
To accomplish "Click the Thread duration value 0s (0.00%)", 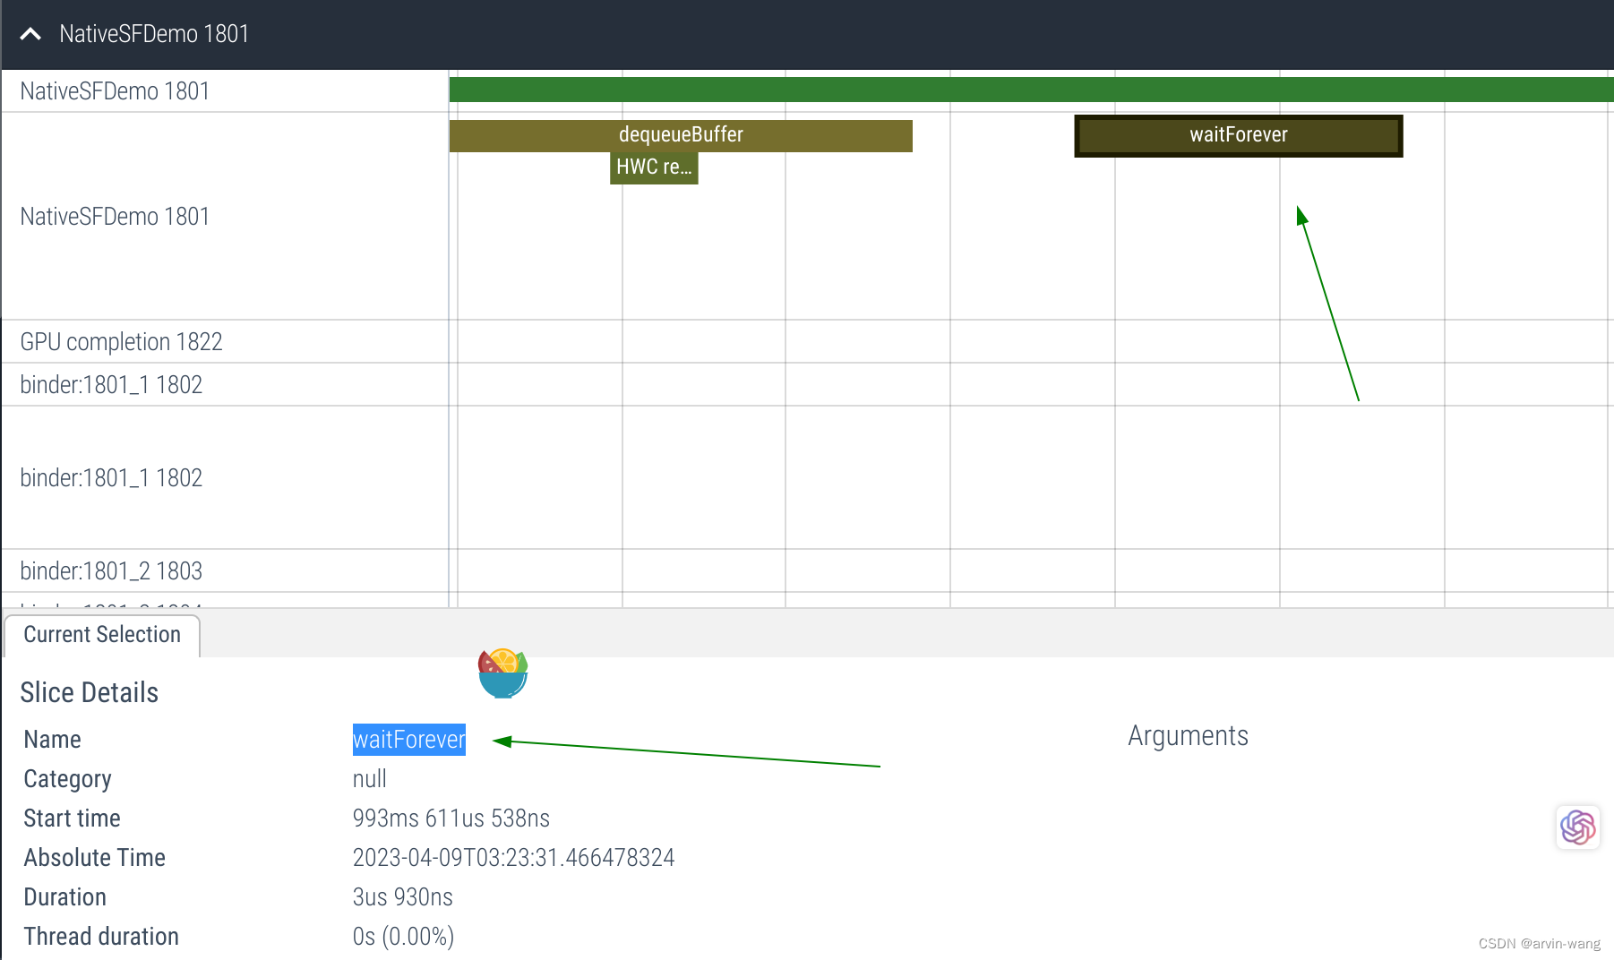I will coord(403,937).
